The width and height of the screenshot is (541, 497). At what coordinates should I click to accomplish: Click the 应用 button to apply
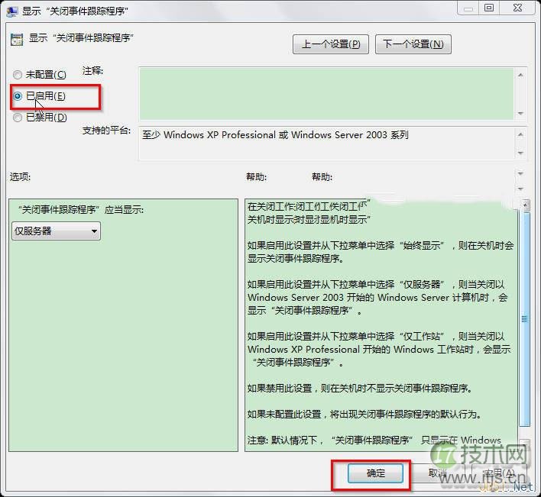(x=499, y=473)
